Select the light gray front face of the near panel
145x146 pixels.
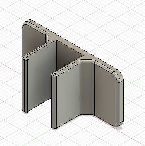point(68,96)
